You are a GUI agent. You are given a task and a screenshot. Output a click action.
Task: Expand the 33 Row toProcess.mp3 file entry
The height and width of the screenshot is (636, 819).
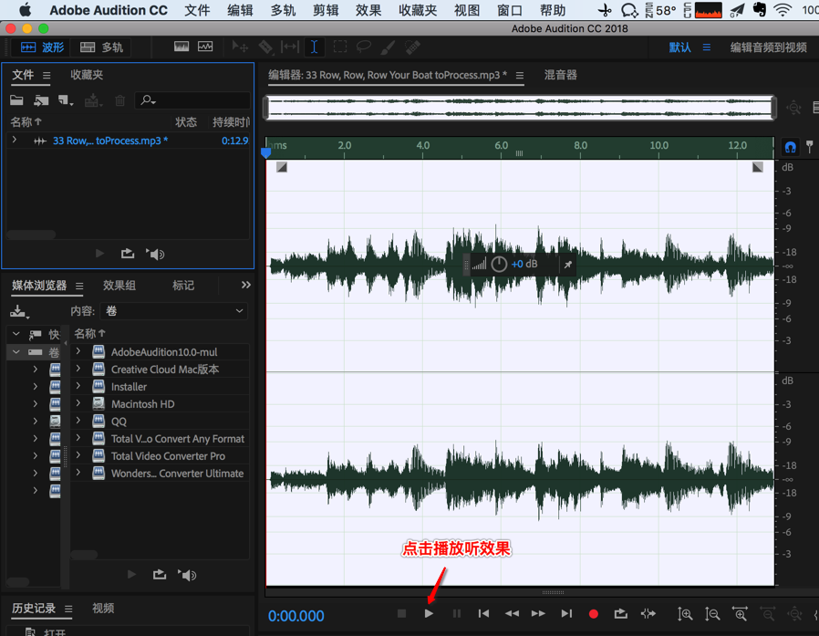pyautogui.click(x=15, y=140)
